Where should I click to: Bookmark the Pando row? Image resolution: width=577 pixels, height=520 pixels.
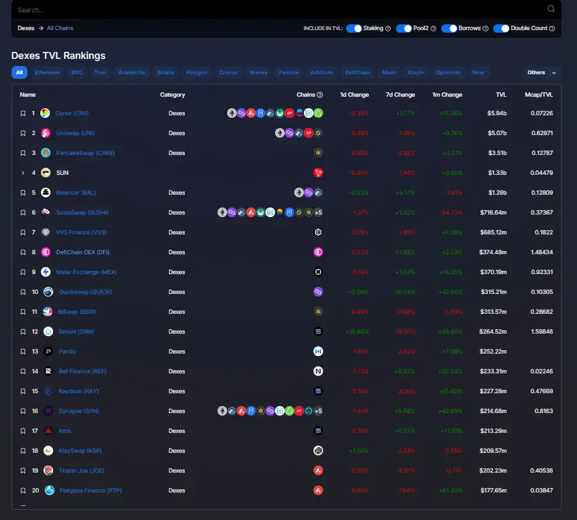pyautogui.click(x=23, y=352)
